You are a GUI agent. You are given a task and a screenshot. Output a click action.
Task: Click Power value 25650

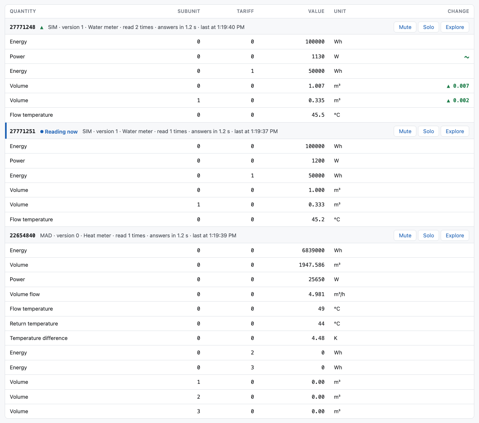[317, 279]
